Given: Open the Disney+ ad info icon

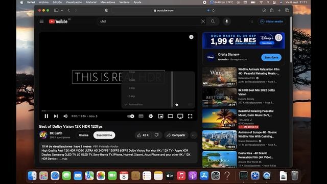Looking at the screenshot, I should pos(278,37).
